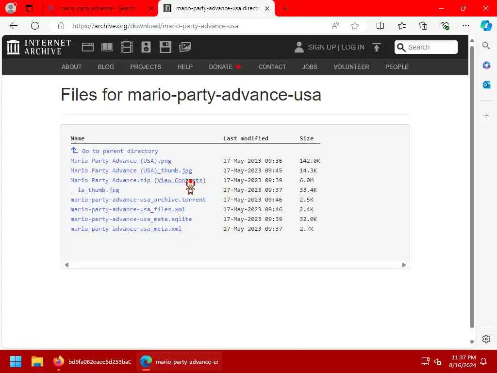Open the Windows Start button
This screenshot has width=497, height=373.
tap(16, 361)
